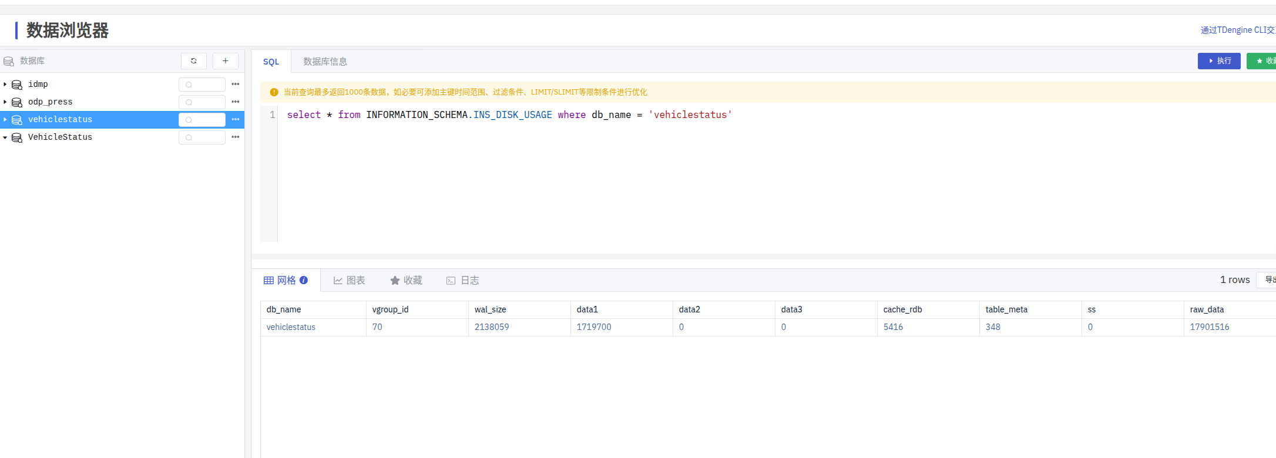Select the vehiclestatus cell in results grid
1276x458 pixels.
point(291,327)
